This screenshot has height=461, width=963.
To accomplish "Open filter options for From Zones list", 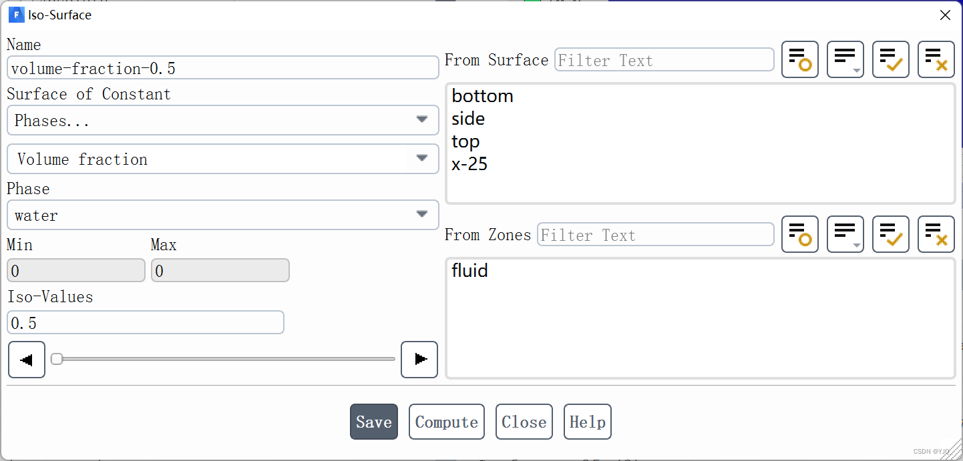I will (x=845, y=234).
